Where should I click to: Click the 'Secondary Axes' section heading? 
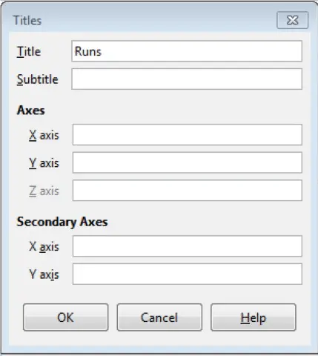click(62, 222)
